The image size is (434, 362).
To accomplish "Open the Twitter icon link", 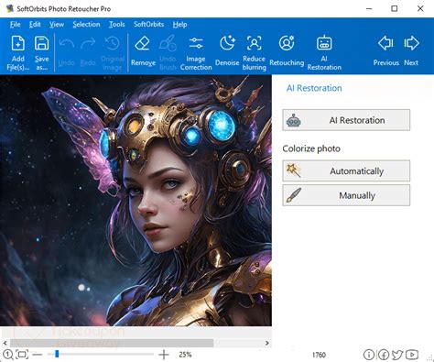I will 397,355.
